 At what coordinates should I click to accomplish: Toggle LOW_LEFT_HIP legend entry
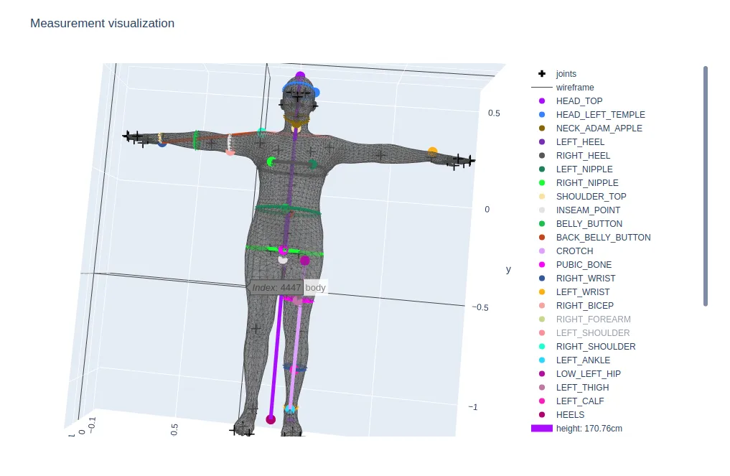point(588,373)
